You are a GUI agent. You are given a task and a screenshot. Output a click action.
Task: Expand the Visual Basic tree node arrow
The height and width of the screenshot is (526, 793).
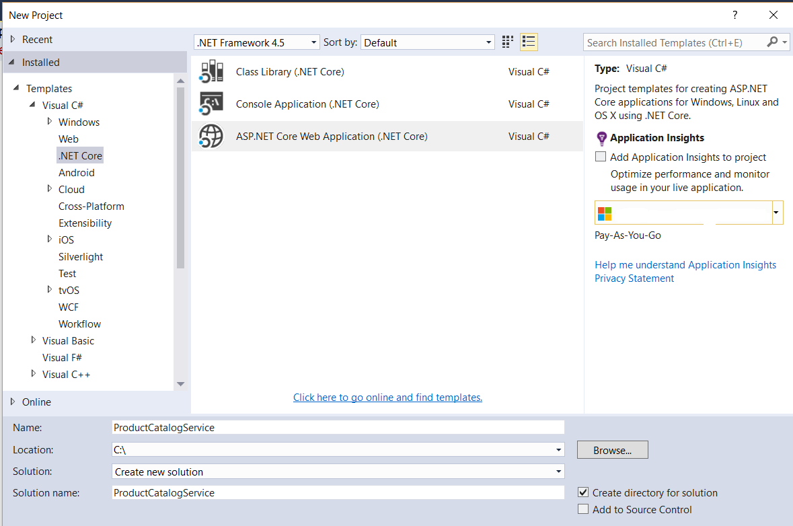pos(34,340)
